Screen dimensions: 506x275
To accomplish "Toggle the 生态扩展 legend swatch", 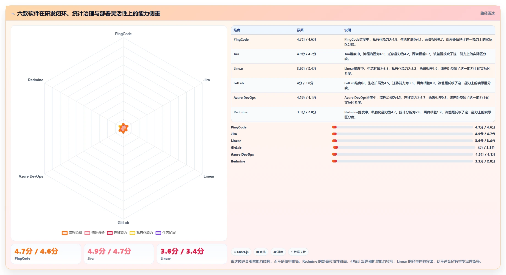I will pos(158,233).
